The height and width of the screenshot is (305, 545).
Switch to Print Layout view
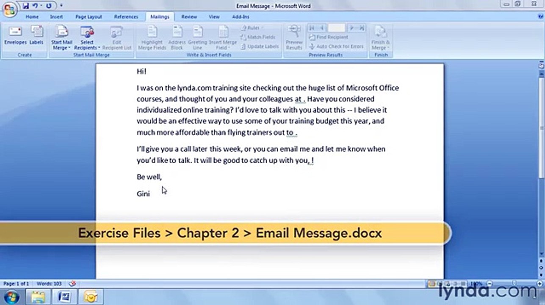pyautogui.click(x=432, y=284)
